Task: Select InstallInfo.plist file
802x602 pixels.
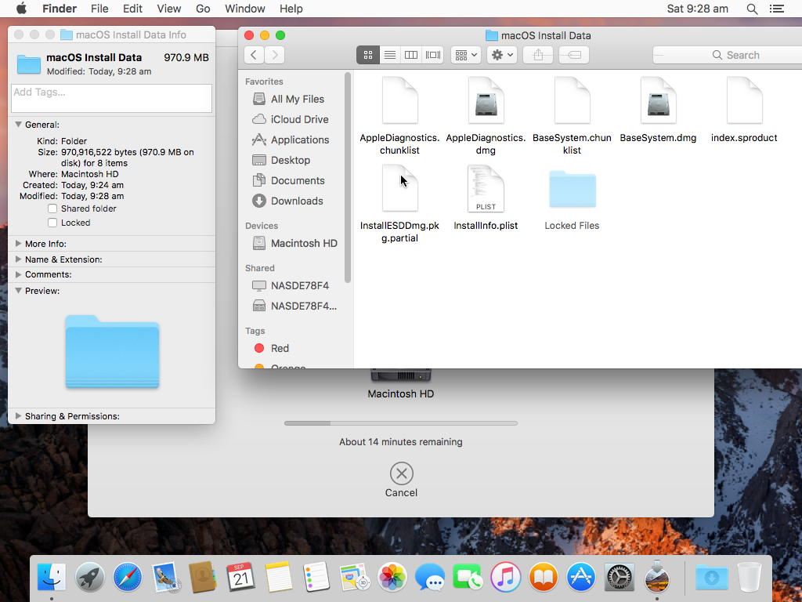Action: [x=486, y=198]
